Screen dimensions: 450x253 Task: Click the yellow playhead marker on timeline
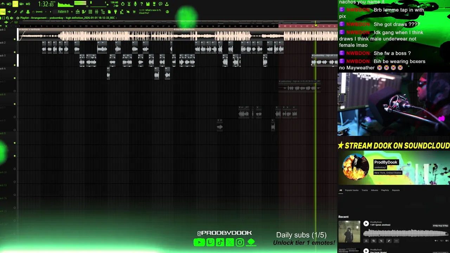[316, 25]
